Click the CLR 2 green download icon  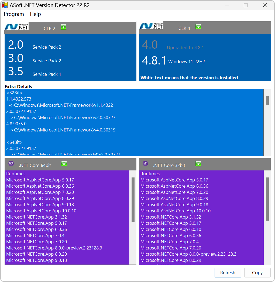point(63,27)
